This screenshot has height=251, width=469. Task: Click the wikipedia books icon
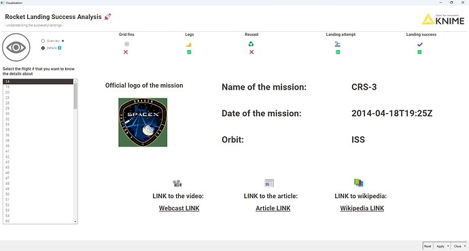pyautogui.click(x=358, y=182)
